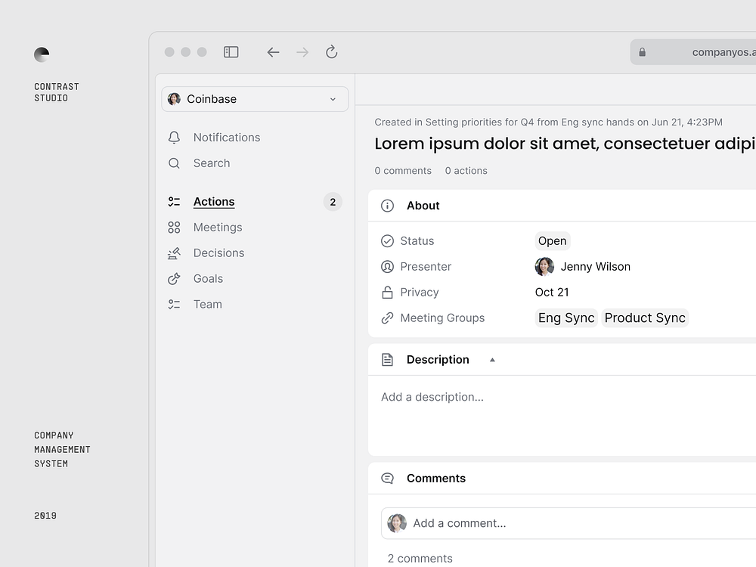This screenshot has height=567, width=756.
Task: Select the Meetings grid icon
Action: pyautogui.click(x=174, y=227)
